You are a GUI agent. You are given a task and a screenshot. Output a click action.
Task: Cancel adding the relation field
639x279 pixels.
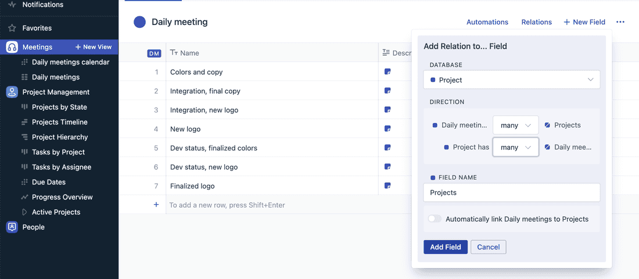point(488,247)
